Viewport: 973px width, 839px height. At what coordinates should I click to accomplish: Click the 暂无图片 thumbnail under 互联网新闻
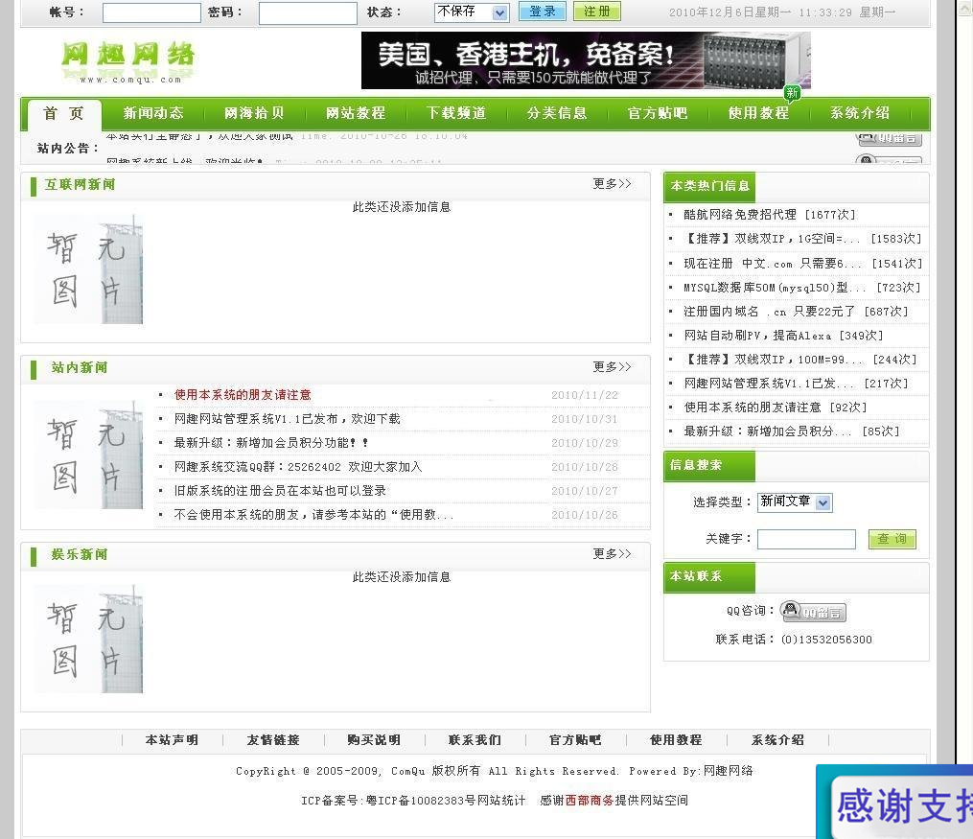[88, 269]
